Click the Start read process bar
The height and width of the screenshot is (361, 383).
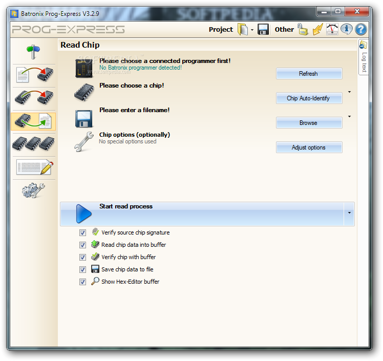coord(202,214)
